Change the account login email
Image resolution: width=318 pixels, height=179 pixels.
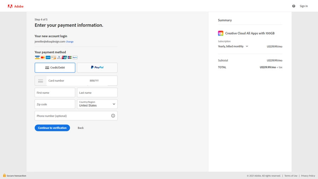pyautogui.click(x=70, y=42)
